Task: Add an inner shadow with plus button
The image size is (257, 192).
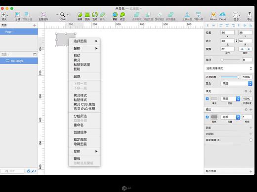Action: pos(251,134)
